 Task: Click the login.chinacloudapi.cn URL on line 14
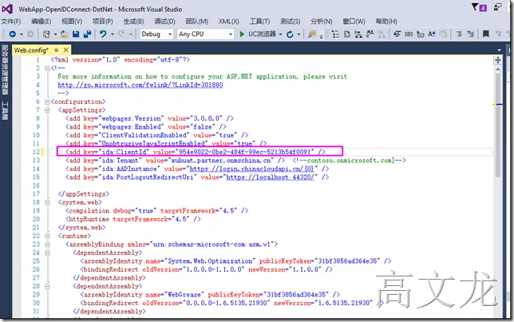(251, 169)
